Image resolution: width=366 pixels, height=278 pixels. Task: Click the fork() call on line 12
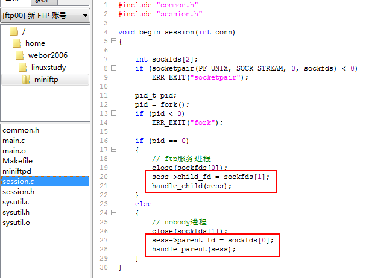click(172, 104)
